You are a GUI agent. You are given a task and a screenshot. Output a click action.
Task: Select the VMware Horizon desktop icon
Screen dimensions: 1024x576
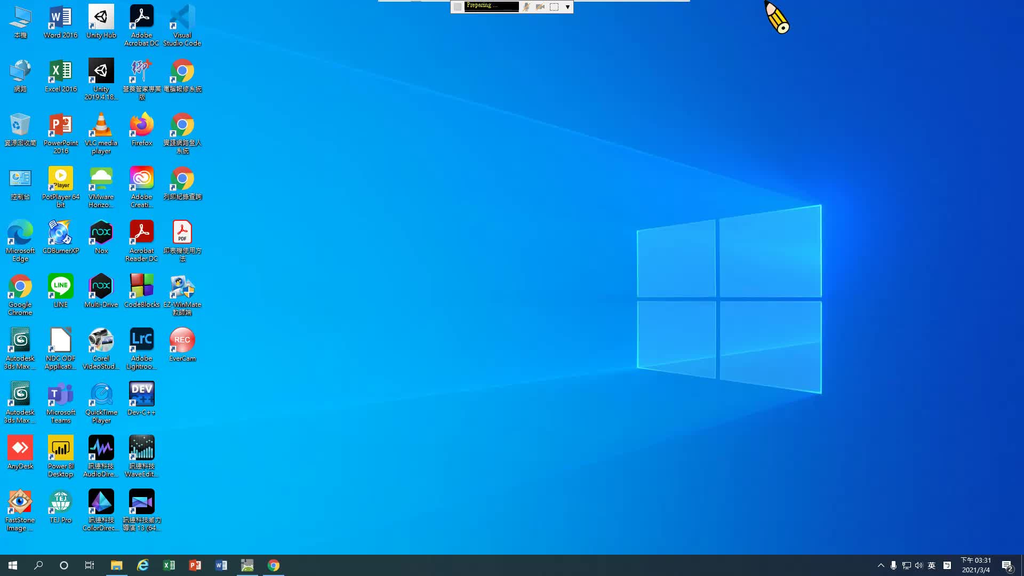click(x=101, y=187)
